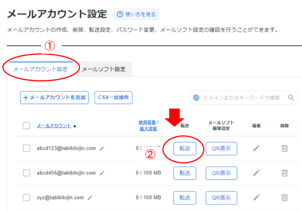Click trash delete icon for abcd456 account
The width and height of the screenshot is (302, 211).
coord(284,173)
